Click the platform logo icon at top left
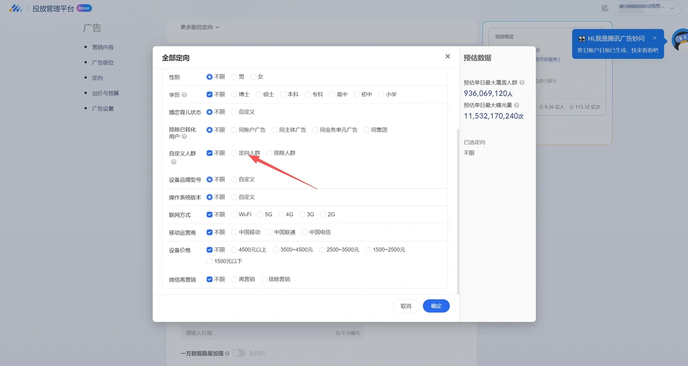The width and height of the screenshot is (688, 366). click(x=16, y=8)
